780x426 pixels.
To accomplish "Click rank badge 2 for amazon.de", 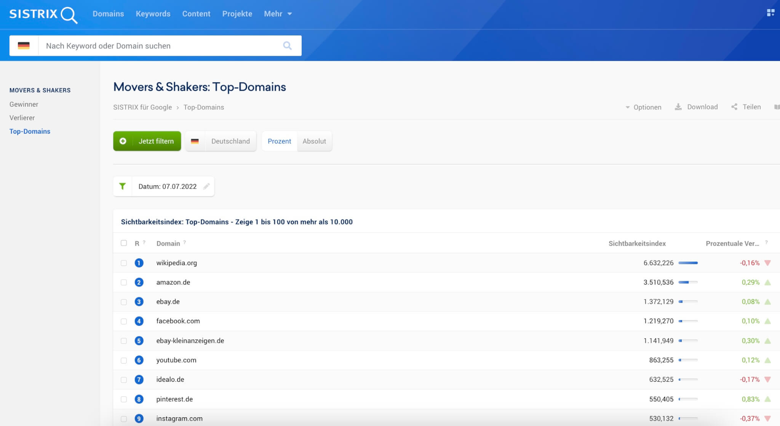I will [139, 282].
